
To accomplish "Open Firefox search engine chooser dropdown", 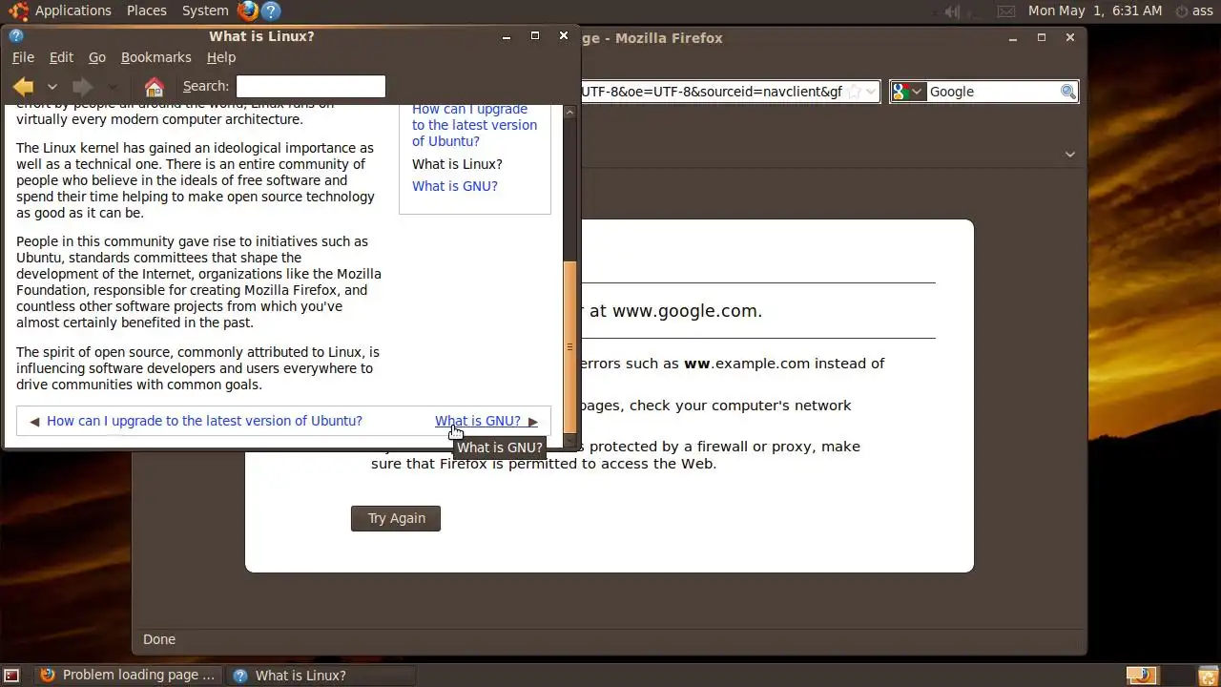I will [x=908, y=92].
